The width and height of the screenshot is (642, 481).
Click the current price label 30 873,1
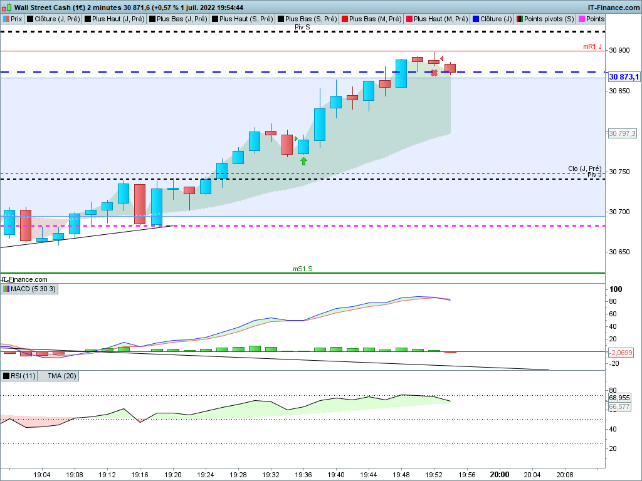[624, 77]
